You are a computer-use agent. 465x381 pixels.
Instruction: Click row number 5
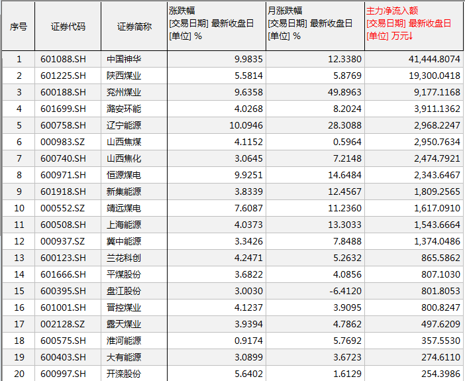tap(19, 125)
